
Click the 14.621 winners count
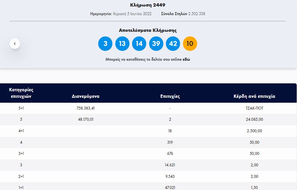coord(170,165)
